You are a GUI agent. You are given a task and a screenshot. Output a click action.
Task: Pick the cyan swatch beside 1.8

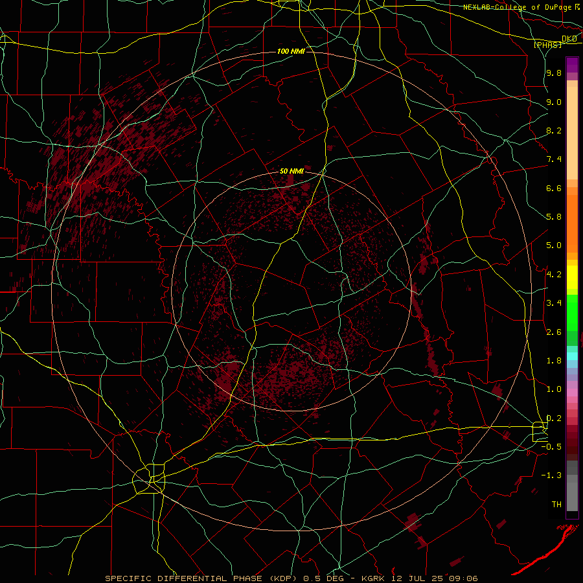coord(572,356)
